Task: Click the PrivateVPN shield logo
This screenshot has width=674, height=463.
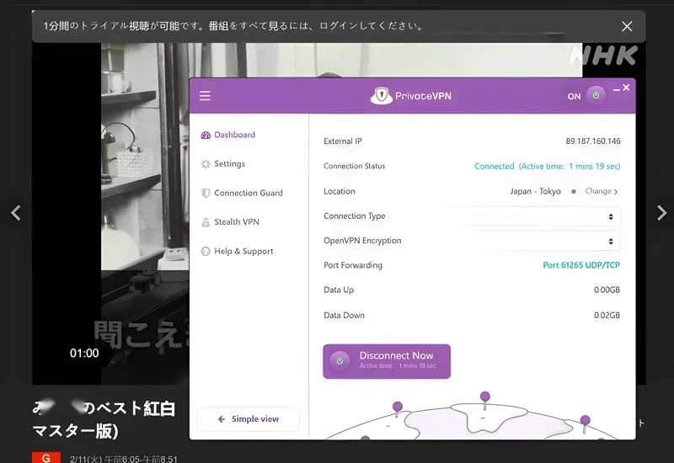Action: pos(382,95)
